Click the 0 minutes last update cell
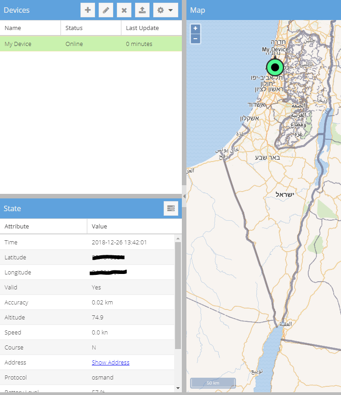The image size is (341, 395). click(x=139, y=44)
